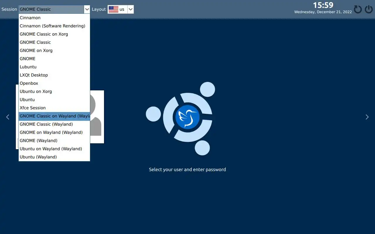Pick GNOME Classic on Wayland (Wayland)
Screen dimensions: 375x234
pyautogui.click(x=54, y=116)
